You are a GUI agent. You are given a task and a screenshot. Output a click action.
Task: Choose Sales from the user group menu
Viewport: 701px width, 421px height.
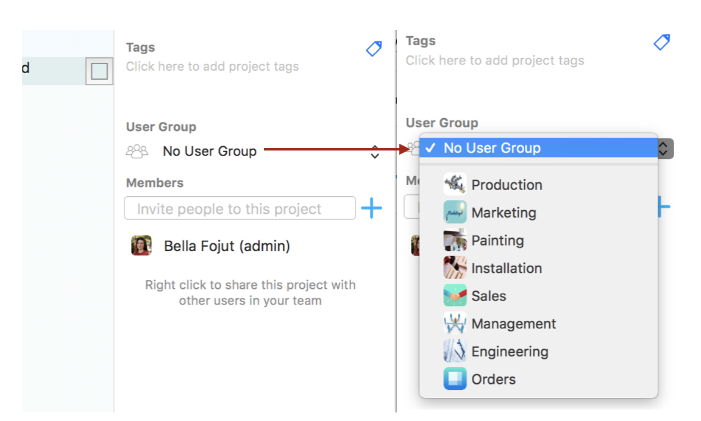(488, 295)
